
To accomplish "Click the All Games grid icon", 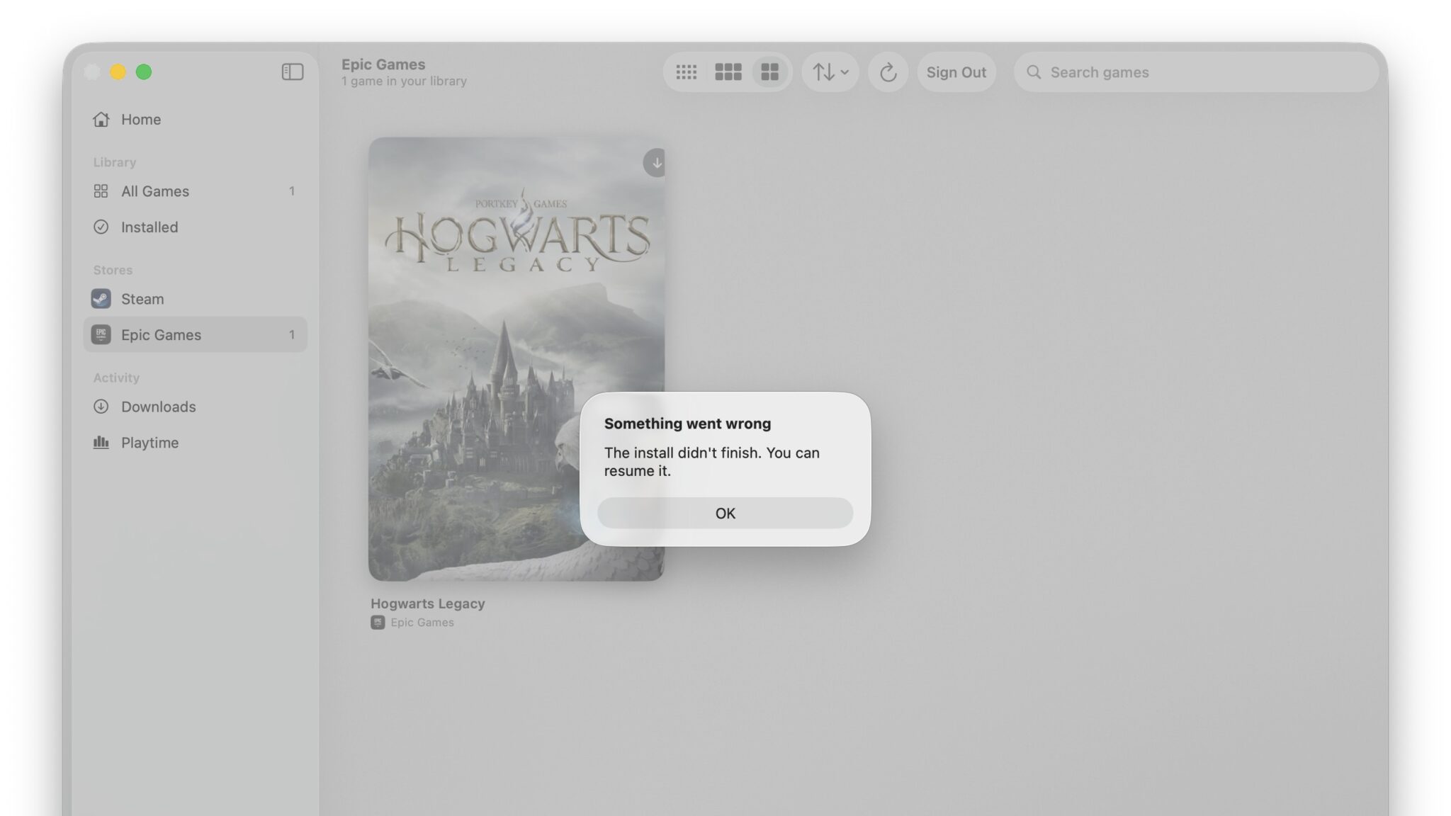I will click(101, 191).
